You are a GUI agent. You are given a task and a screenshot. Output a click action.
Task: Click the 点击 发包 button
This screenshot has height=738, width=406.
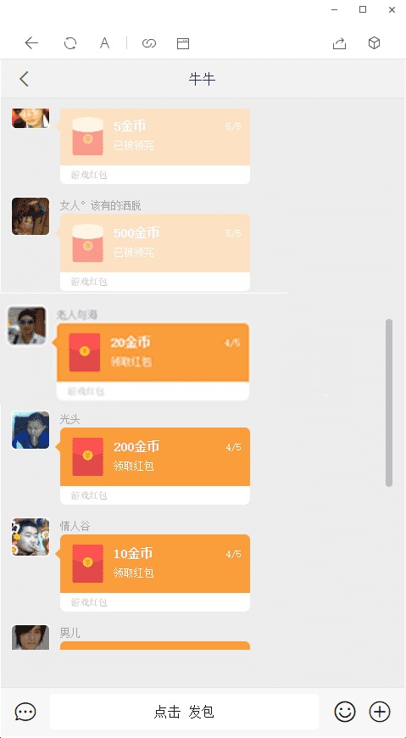point(185,711)
